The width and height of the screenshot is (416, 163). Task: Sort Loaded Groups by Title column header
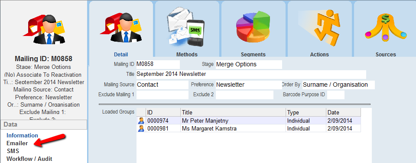click(x=233, y=113)
